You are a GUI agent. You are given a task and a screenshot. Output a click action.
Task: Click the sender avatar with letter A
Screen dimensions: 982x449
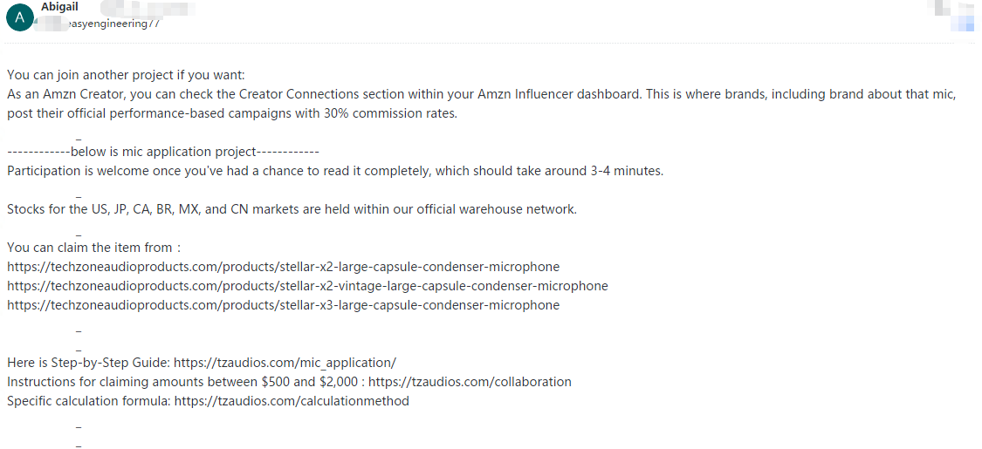coord(19,16)
